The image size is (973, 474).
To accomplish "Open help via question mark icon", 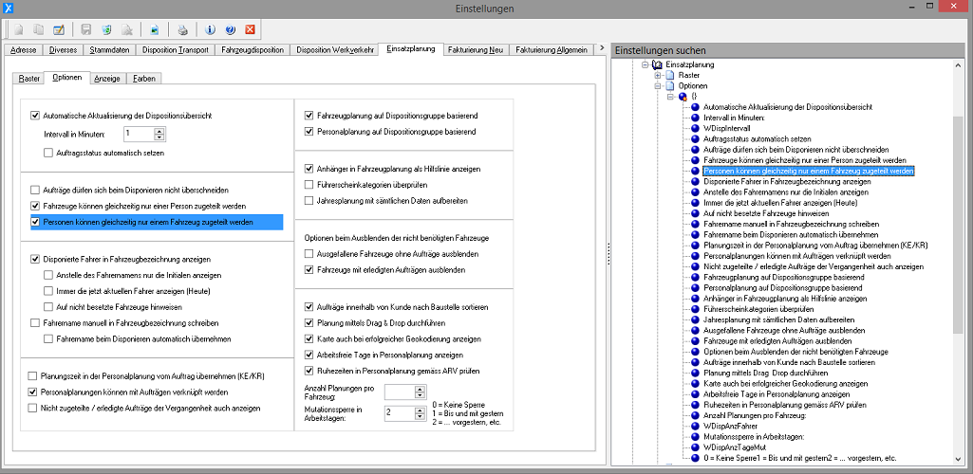I will (x=230, y=30).
